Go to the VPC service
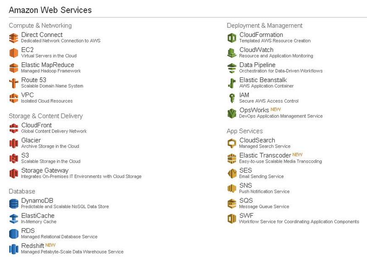This screenshot has height=263, width=367. [x=28, y=95]
